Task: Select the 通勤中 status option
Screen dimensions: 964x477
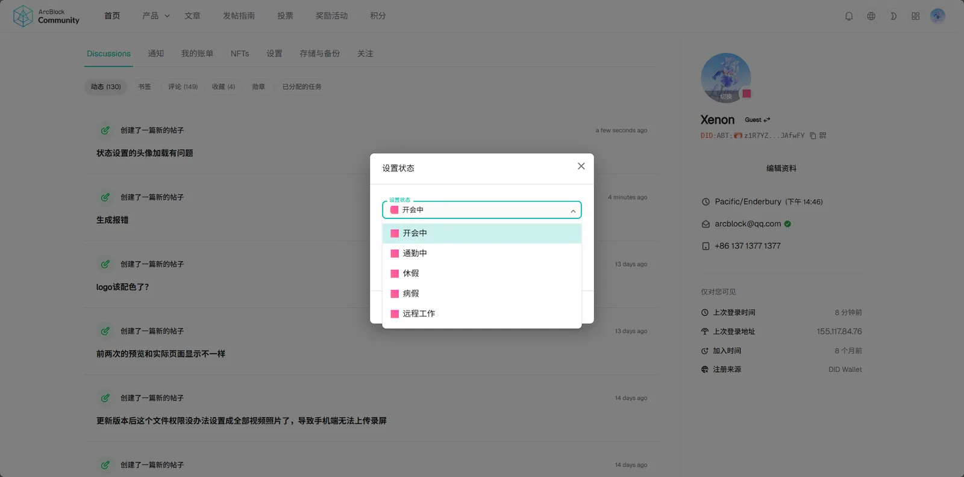Action: point(482,253)
